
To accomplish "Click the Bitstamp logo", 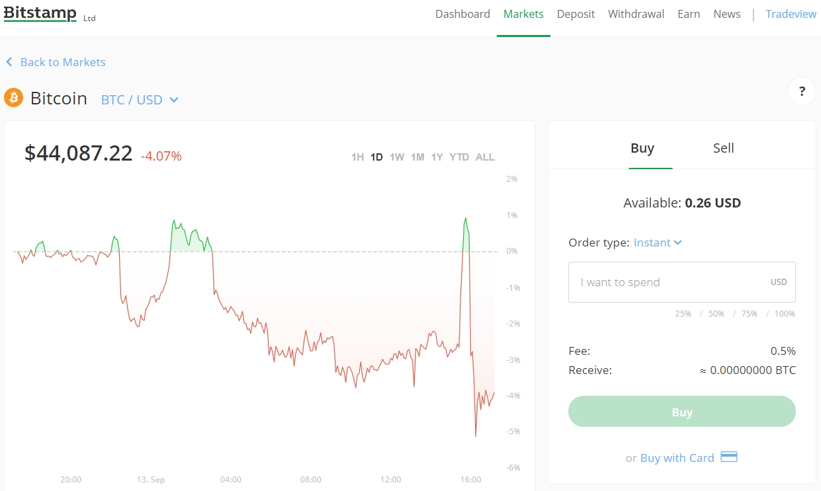I will [41, 14].
